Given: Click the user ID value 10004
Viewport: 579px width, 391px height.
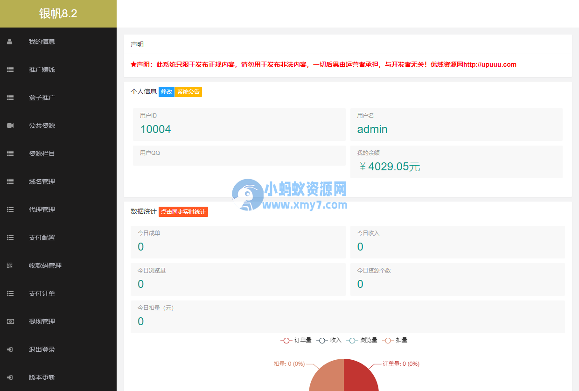Looking at the screenshot, I should click(x=155, y=129).
